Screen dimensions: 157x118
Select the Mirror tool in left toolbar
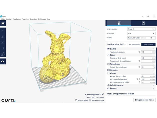3,48
